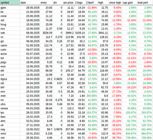Select the highlighted symbol header cell
Viewport: 153px width, 140px height.
(x=10, y=3)
